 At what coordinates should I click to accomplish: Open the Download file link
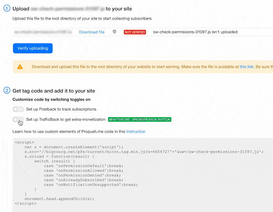[92, 32]
